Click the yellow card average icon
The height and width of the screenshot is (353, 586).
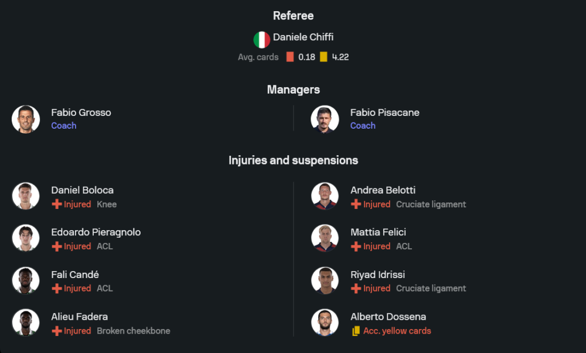tap(323, 57)
